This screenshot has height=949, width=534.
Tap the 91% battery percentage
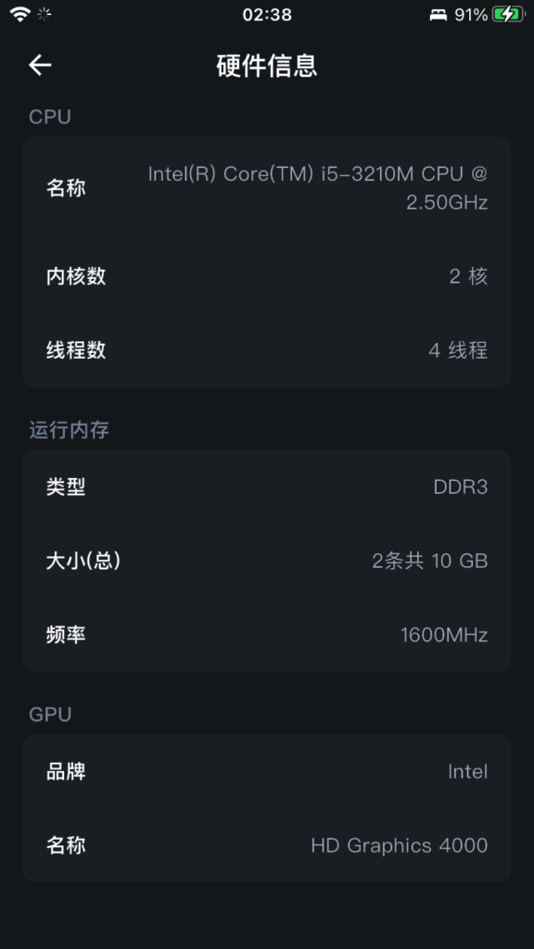point(471,15)
